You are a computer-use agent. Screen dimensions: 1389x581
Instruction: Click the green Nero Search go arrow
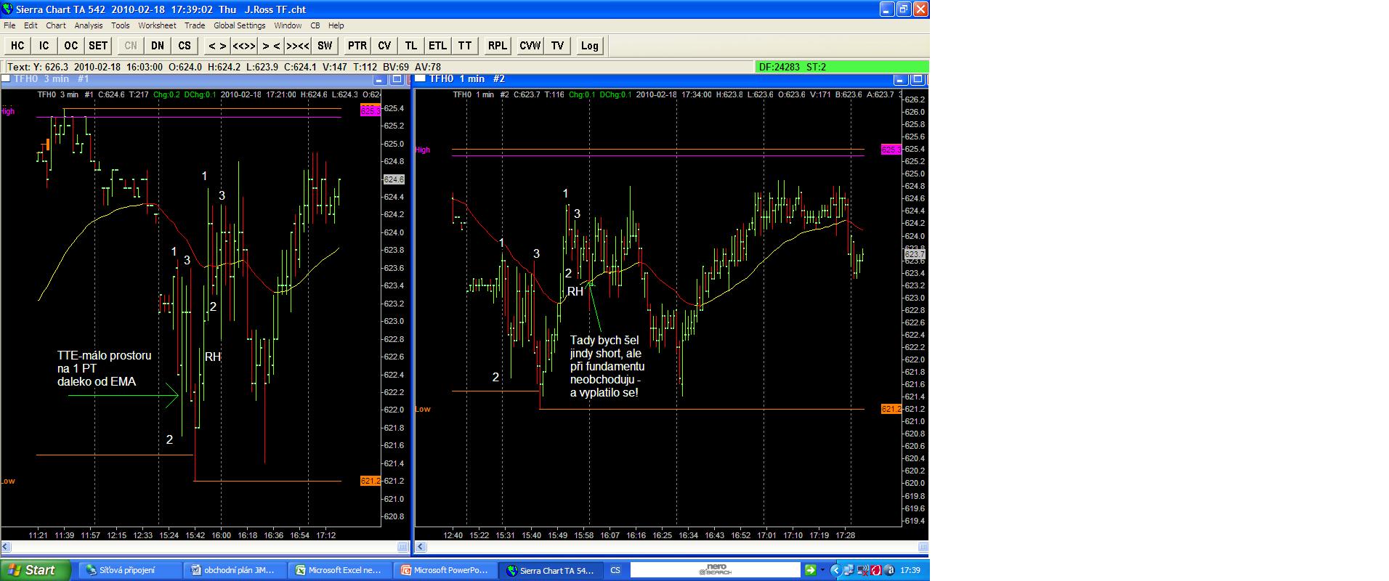[810, 570]
